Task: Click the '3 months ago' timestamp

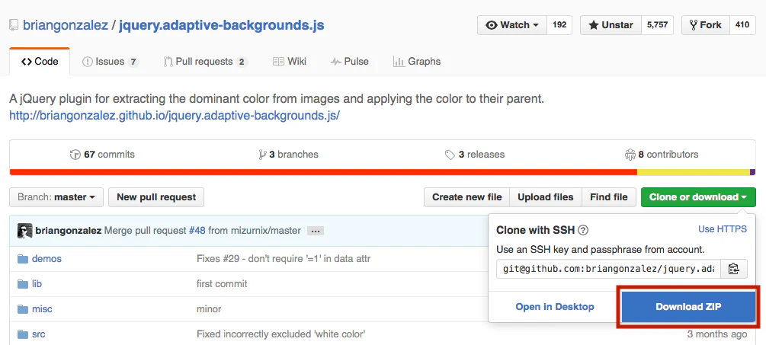Action: (x=716, y=334)
